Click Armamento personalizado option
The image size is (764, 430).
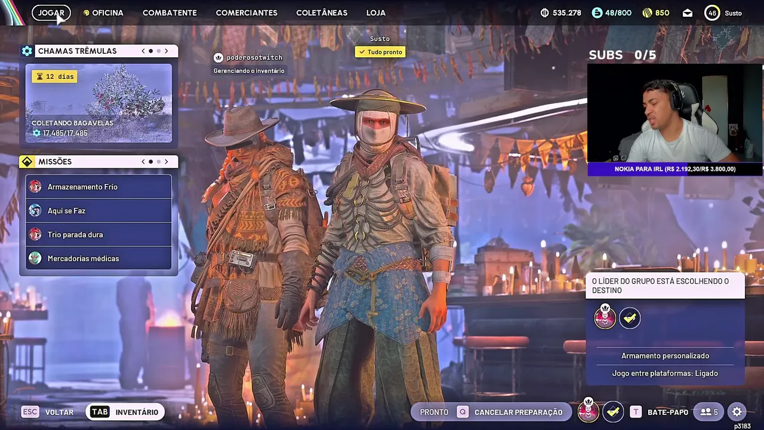665,356
